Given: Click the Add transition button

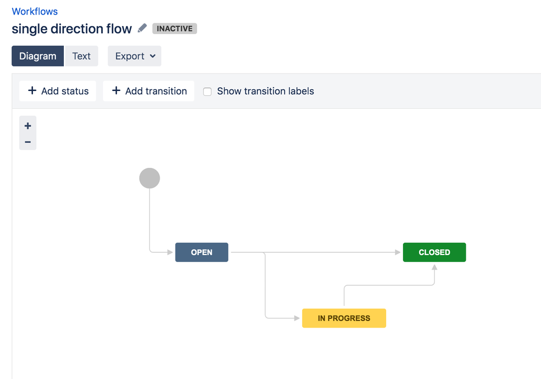Looking at the screenshot, I should [149, 91].
